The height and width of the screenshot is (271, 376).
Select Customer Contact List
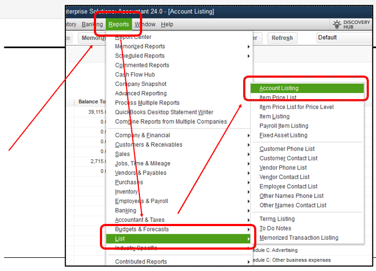[x=307, y=158]
